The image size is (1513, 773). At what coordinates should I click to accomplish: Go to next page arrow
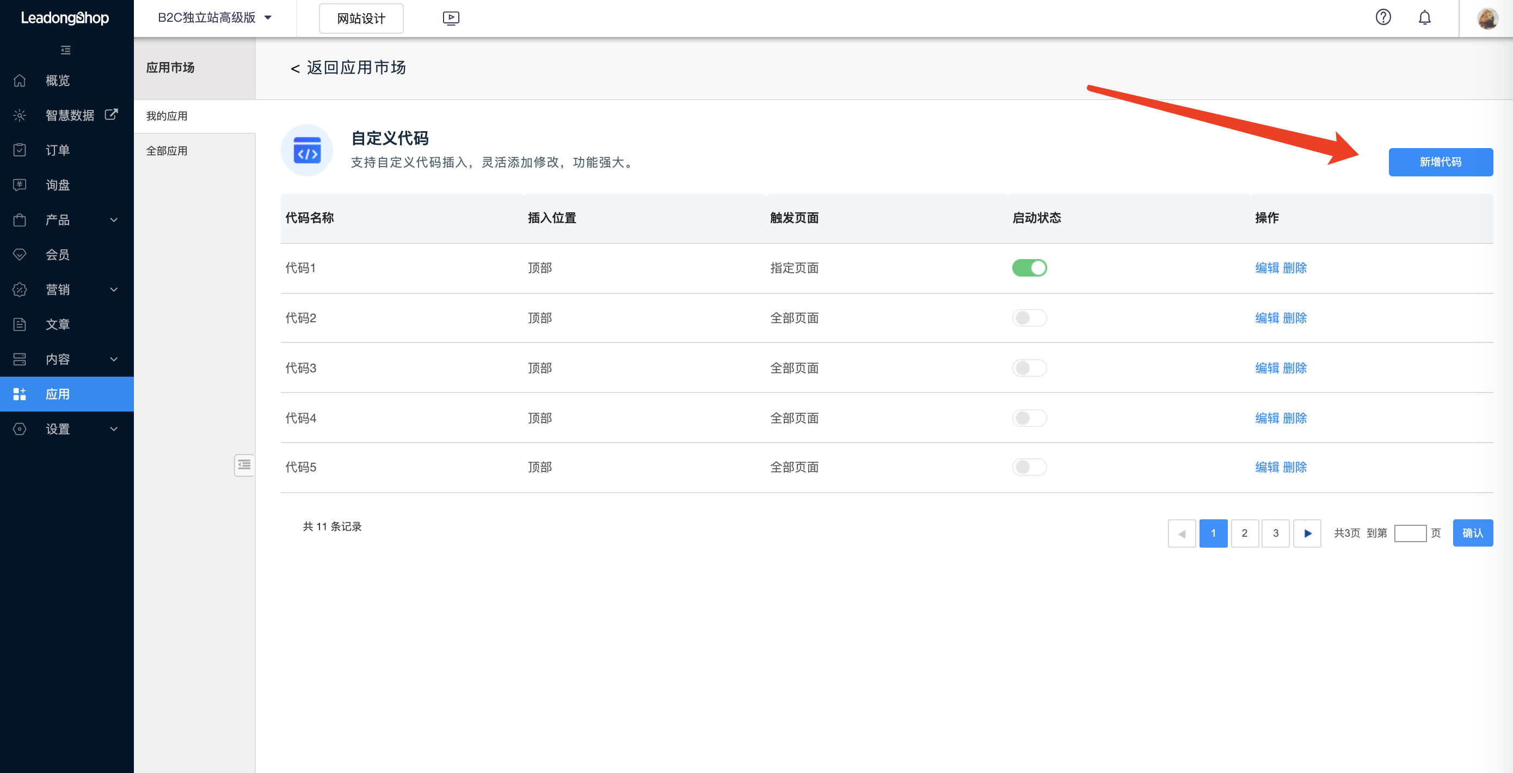click(x=1307, y=533)
